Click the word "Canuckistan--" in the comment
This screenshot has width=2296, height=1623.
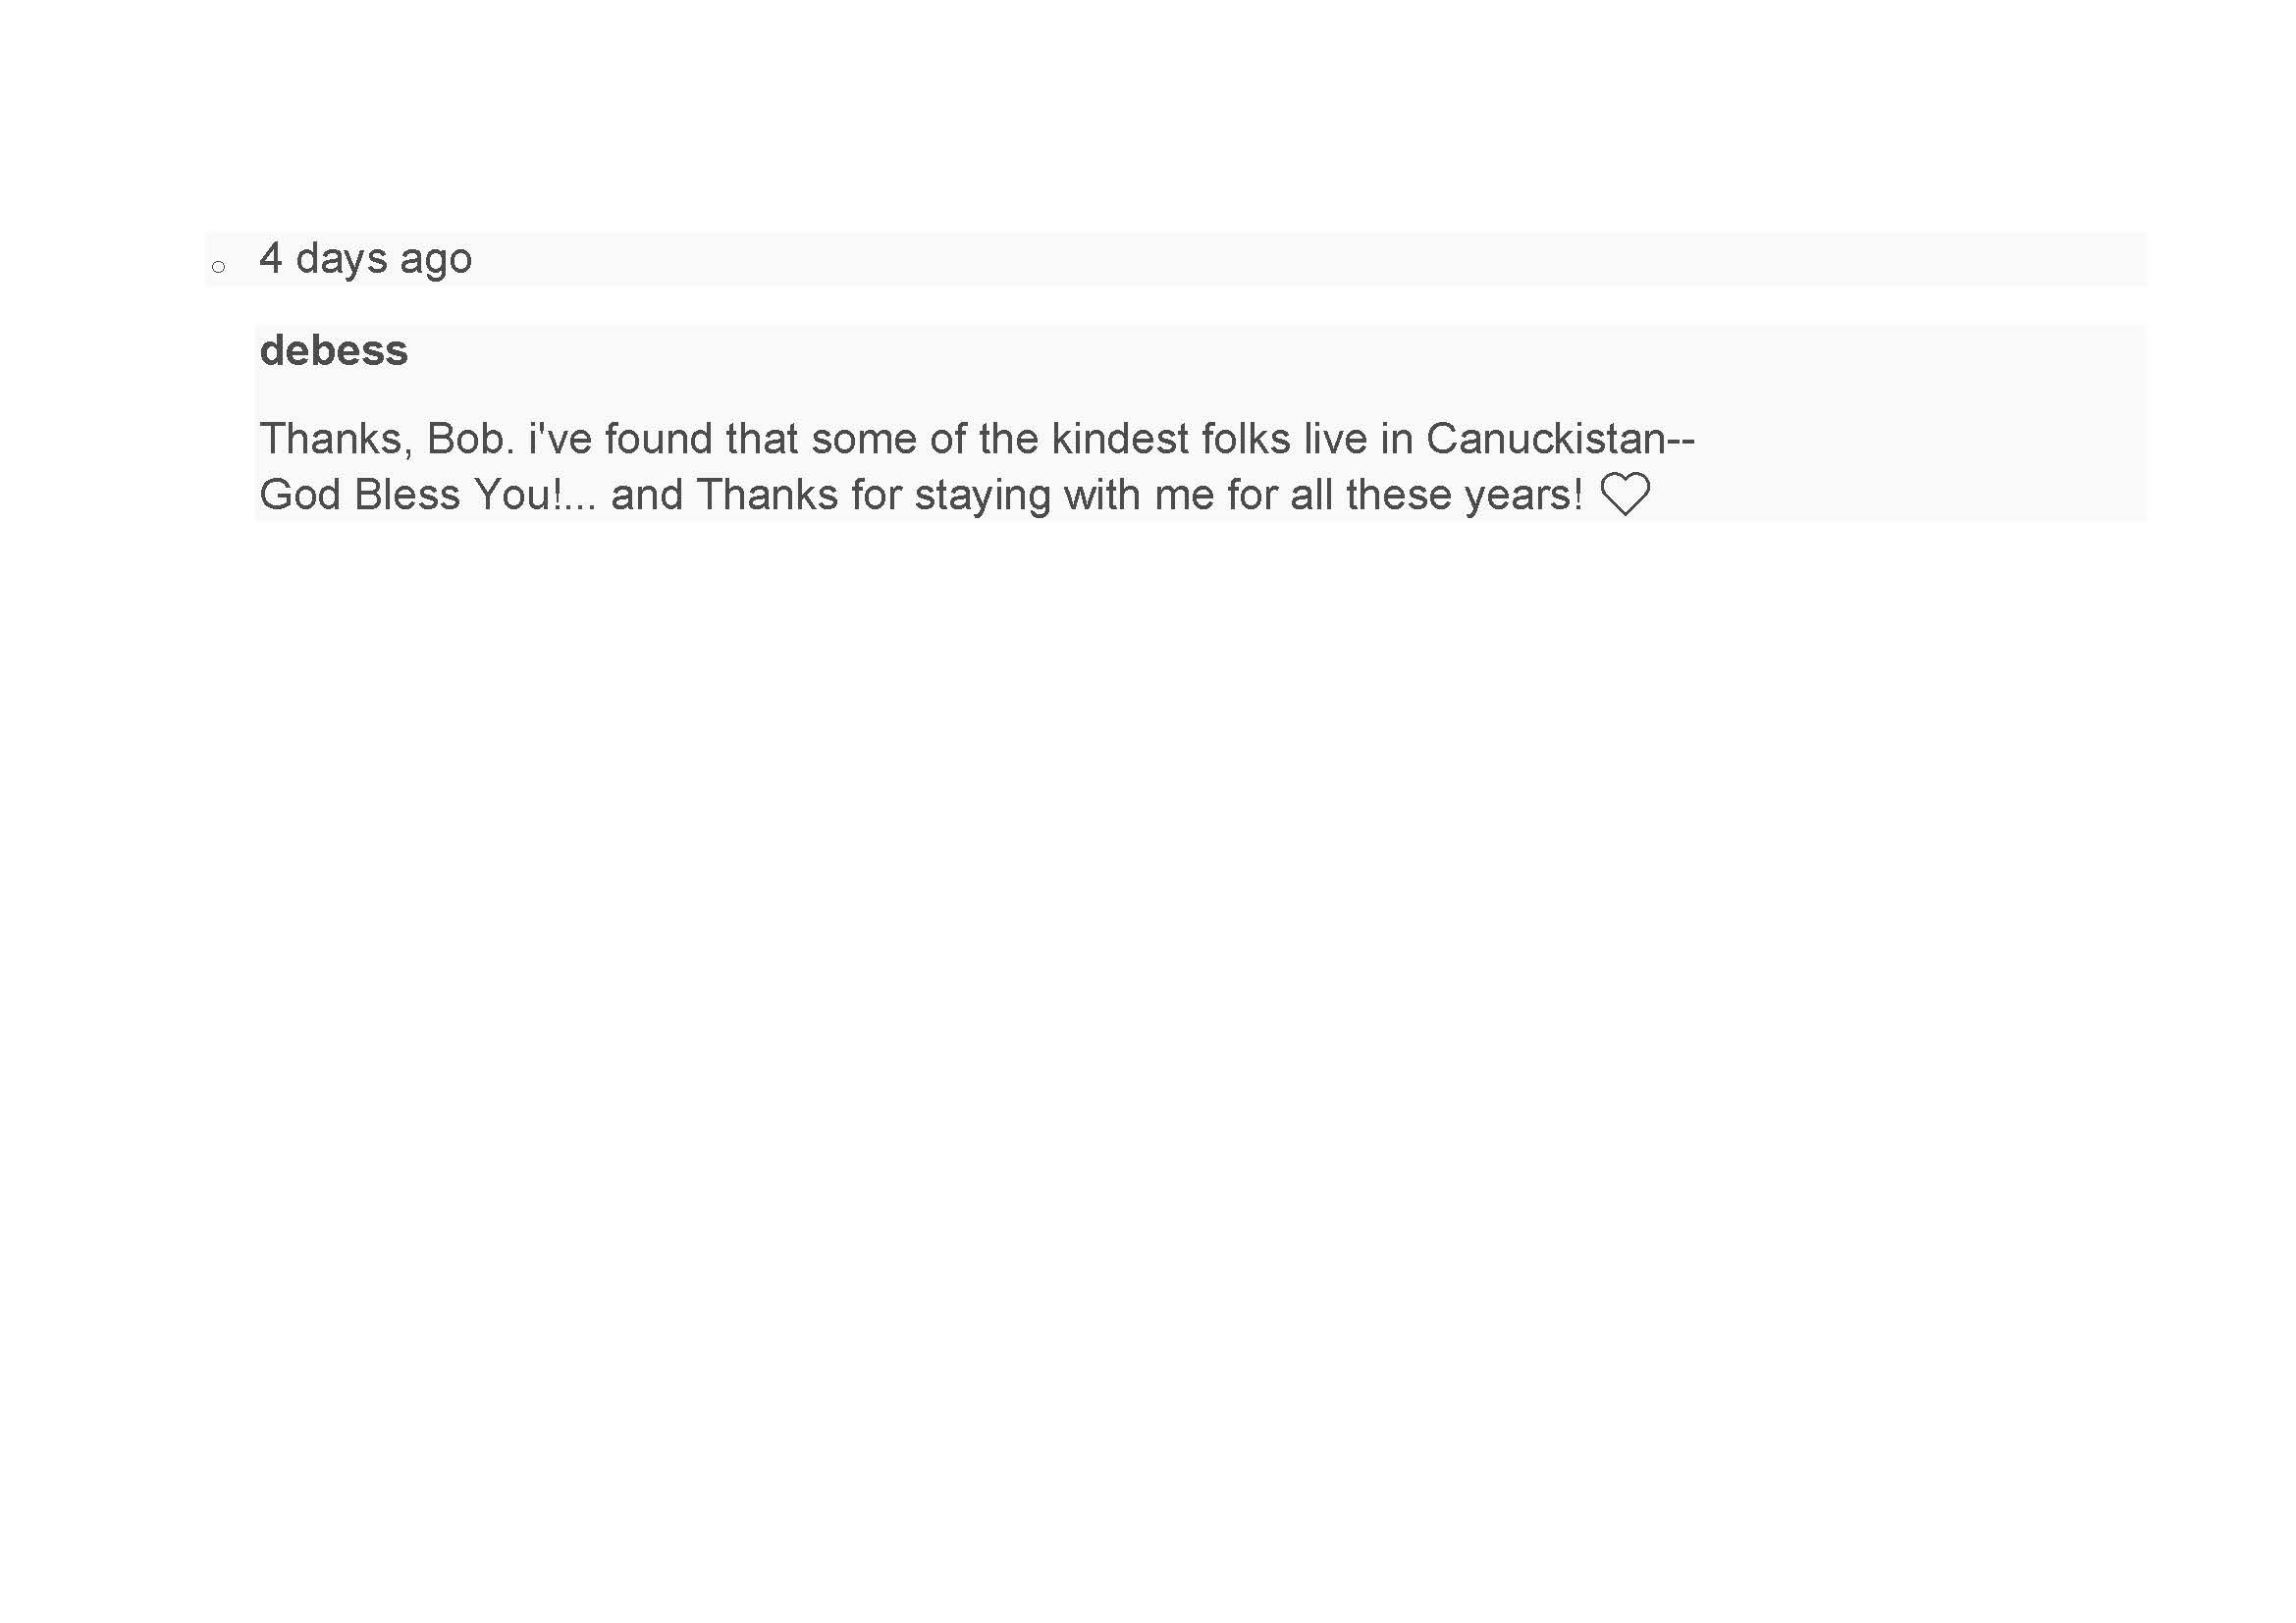[x=1560, y=439]
